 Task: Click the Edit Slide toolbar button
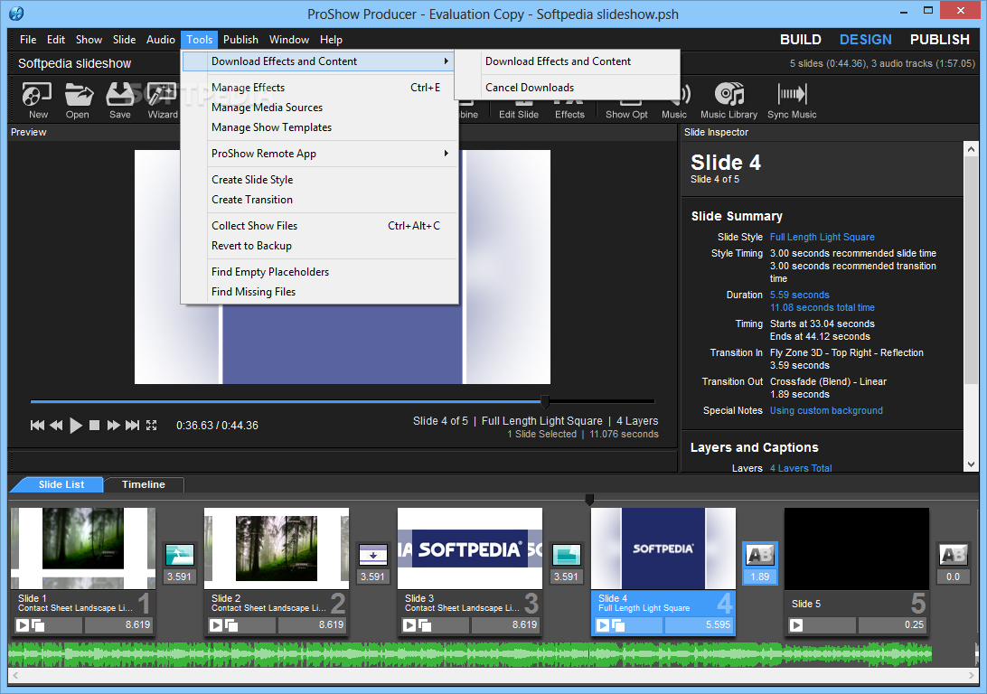point(519,108)
